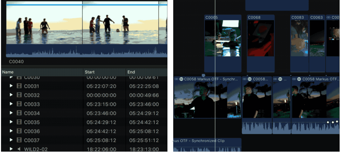The image size is (341, 153).
Task: Click the sync badge on the narrow 'C0058...' timeline clip
Action: (x=250, y=79)
